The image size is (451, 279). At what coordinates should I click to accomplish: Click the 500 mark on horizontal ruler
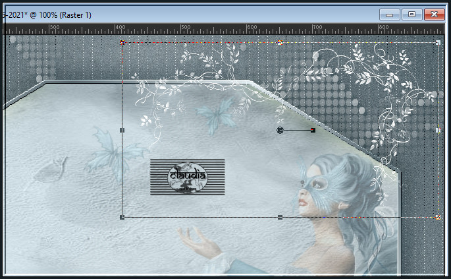pos(186,27)
